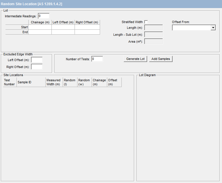222x183 pixels.
Task: Click Excluded Edge Left Offset field
Action: click(x=37, y=60)
